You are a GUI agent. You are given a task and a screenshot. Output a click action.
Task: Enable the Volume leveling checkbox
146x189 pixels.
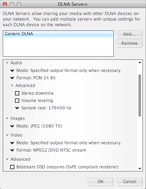point(17,101)
